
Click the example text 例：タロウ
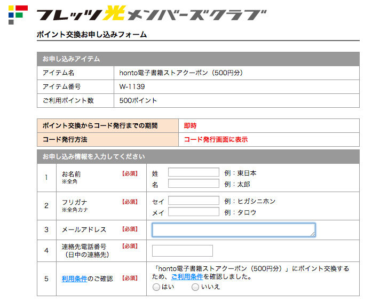[240, 212]
